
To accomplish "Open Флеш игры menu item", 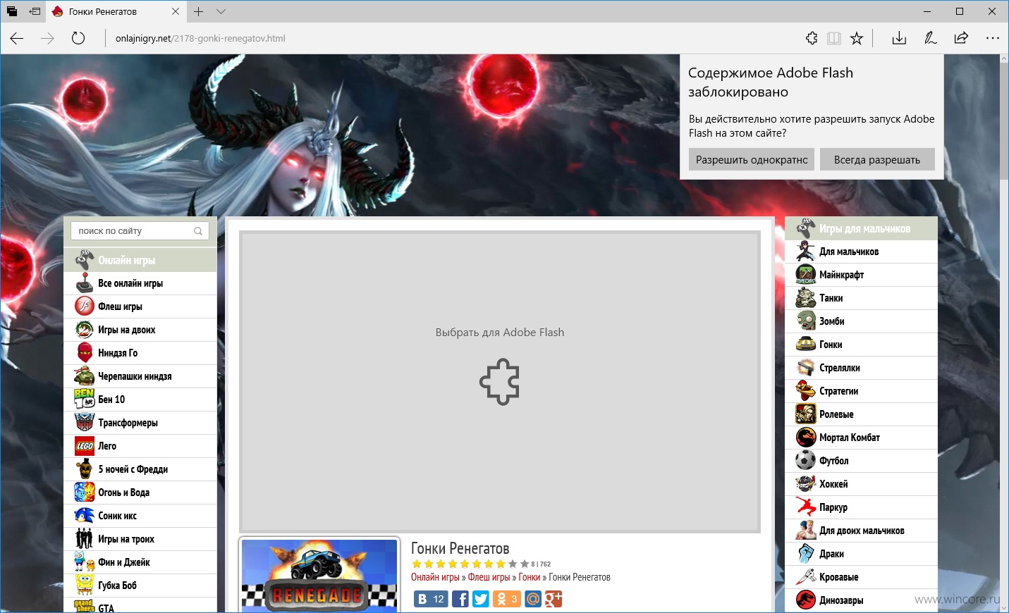I will click(140, 306).
